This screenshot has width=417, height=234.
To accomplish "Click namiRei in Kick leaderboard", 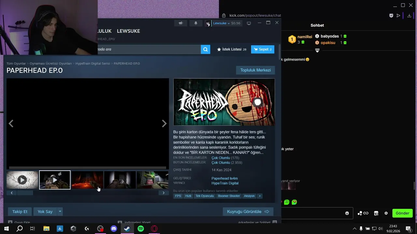I will [305, 37].
